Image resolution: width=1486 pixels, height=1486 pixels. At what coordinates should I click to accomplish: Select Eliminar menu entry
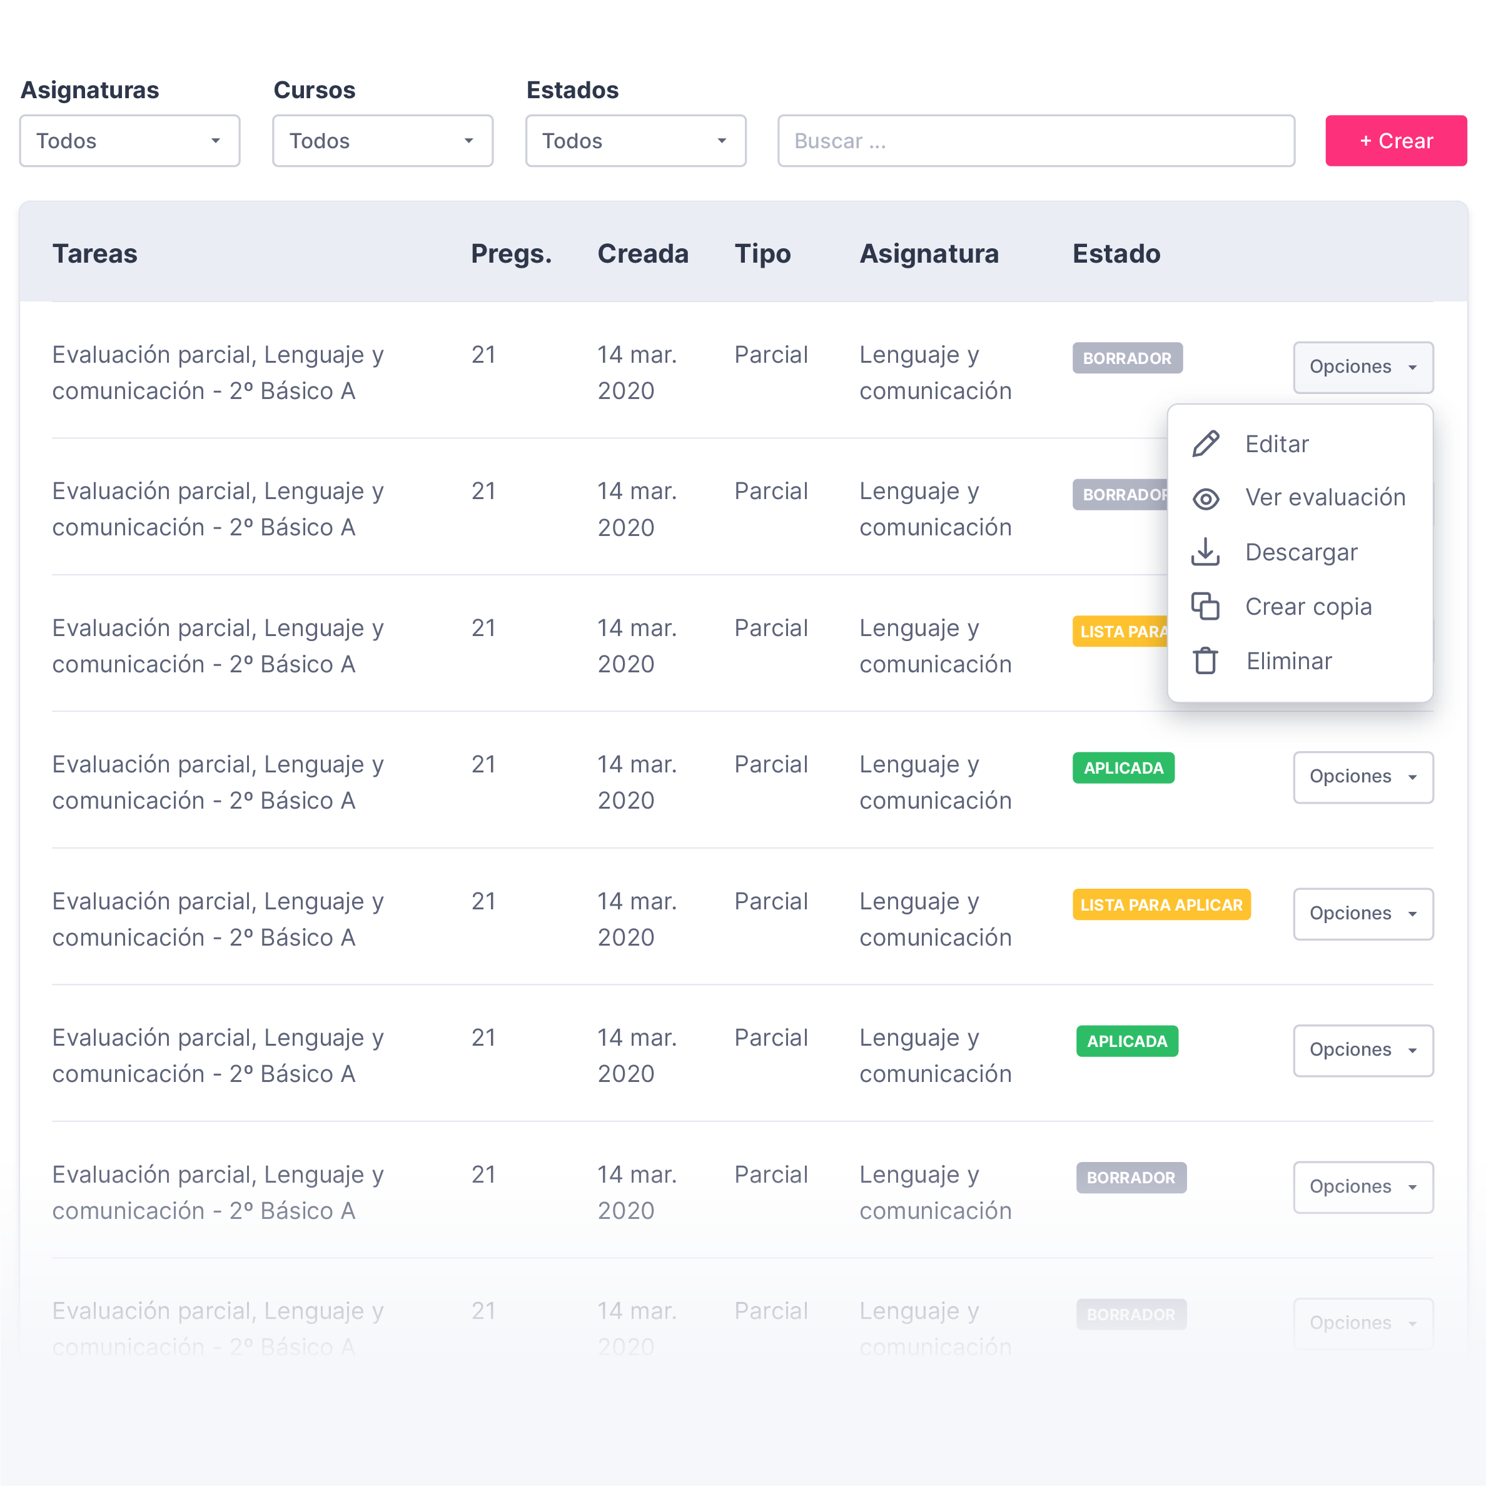1300,662
